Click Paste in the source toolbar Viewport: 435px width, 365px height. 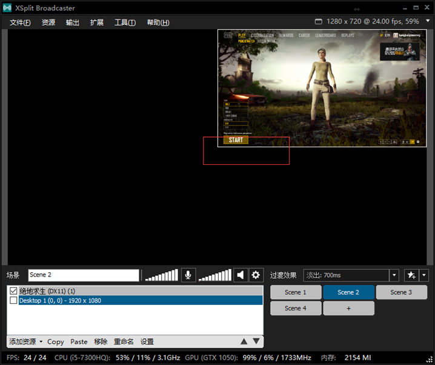click(79, 342)
